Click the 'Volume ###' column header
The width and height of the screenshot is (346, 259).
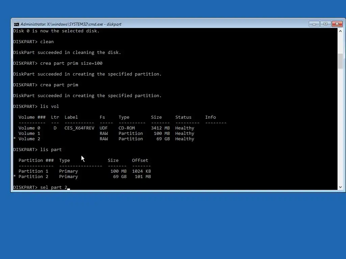(x=32, y=117)
